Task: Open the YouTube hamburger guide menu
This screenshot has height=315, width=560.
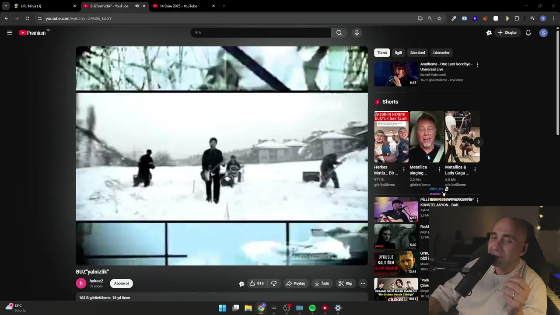Action: [9, 33]
